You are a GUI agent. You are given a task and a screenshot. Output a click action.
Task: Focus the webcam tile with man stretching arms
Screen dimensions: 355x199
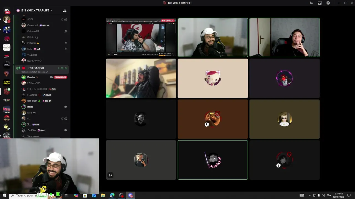[141, 78]
